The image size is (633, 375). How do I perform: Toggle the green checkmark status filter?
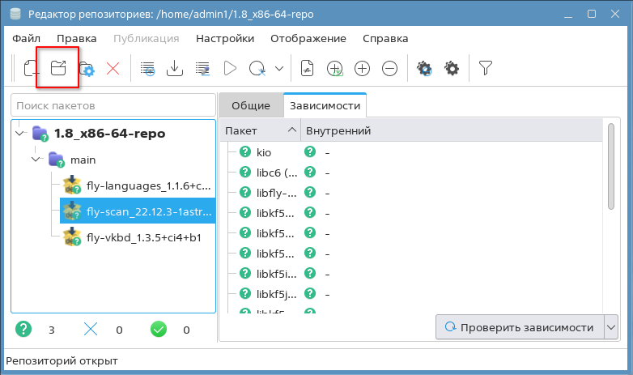(159, 330)
